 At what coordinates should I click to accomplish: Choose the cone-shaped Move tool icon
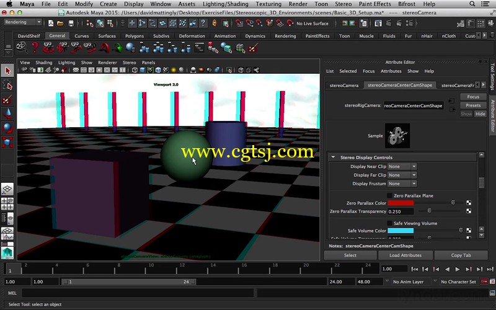tap(7, 114)
